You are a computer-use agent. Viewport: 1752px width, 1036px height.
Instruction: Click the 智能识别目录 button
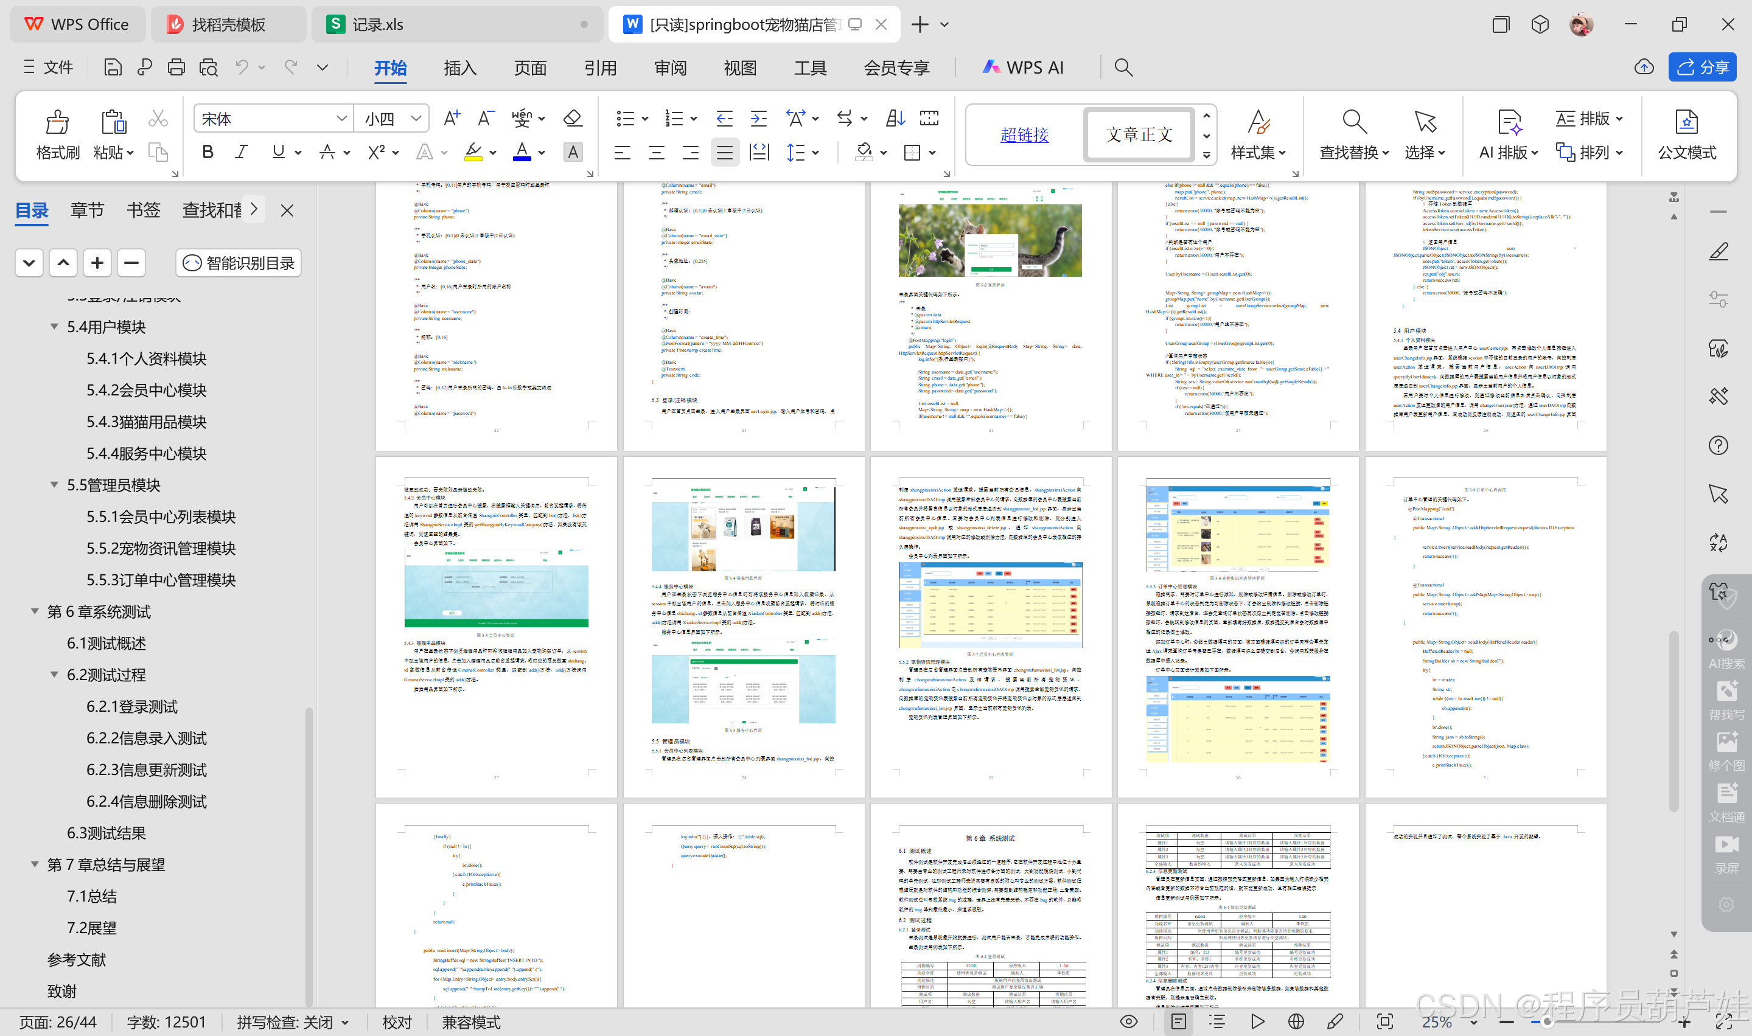tap(239, 263)
